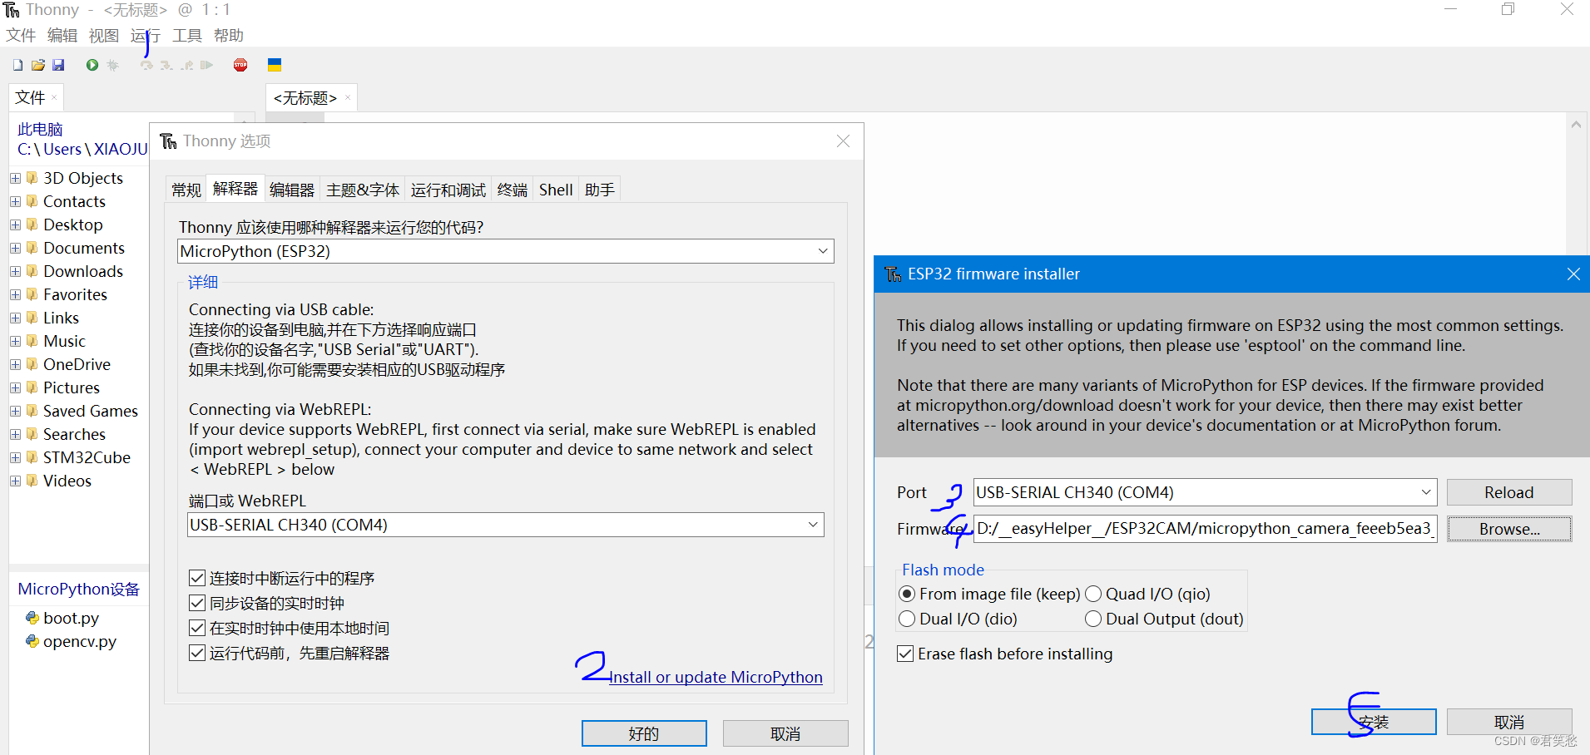The image size is (1590, 755).
Task: Click the Downloads folder icon
Action: (x=32, y=271)
